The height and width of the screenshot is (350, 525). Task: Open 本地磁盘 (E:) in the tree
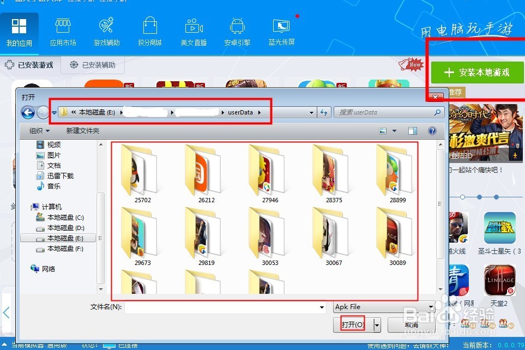58,238
